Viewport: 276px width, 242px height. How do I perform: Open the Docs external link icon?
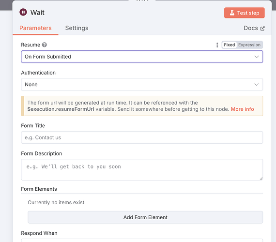262,29
